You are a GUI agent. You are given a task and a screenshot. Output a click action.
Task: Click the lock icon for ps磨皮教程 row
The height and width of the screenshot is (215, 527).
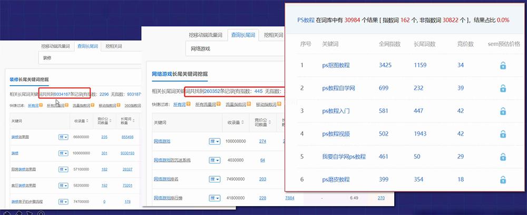(503, 180)
